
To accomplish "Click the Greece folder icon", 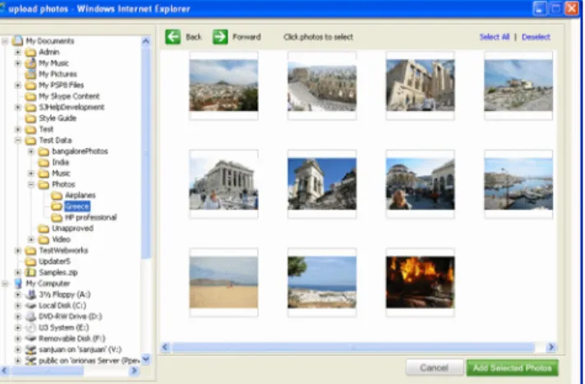I will click(x=57, y=206).
